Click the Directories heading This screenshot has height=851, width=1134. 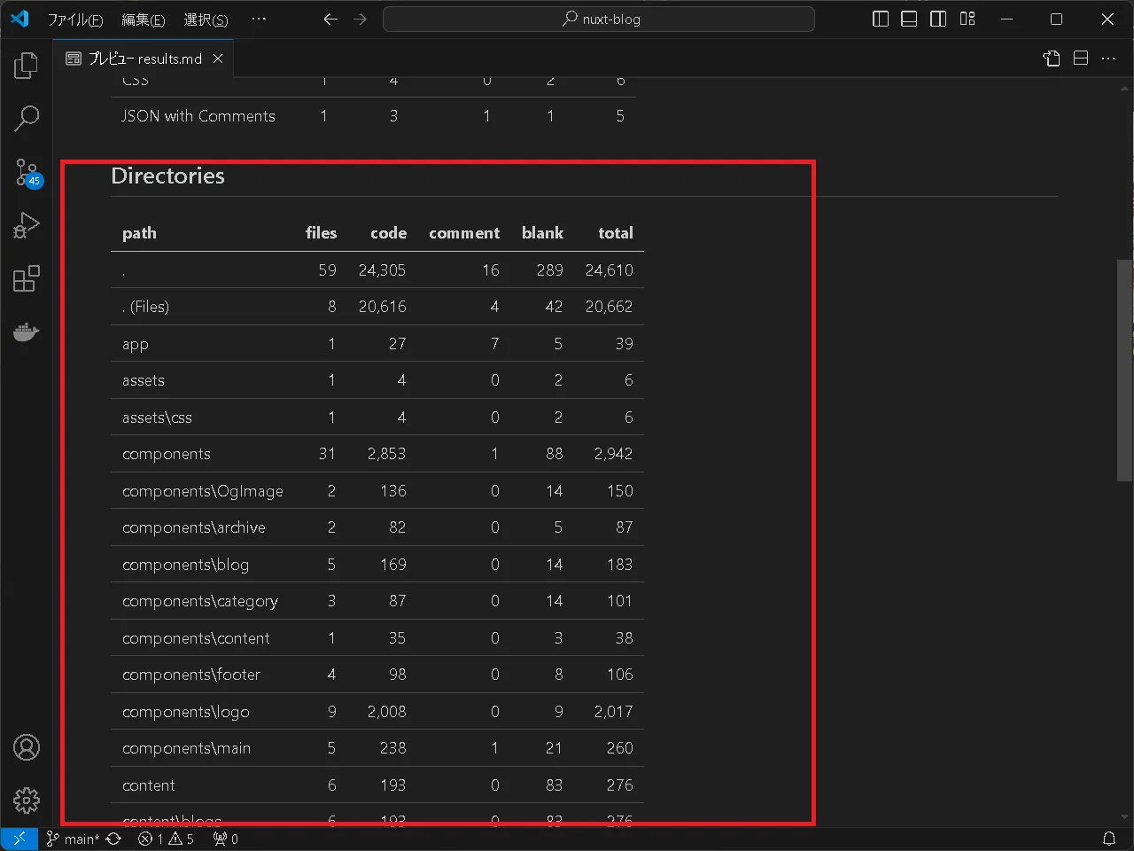(167, 176)
